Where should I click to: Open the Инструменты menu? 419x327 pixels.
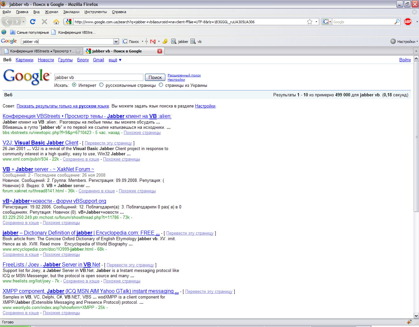[x=96, y=12]
